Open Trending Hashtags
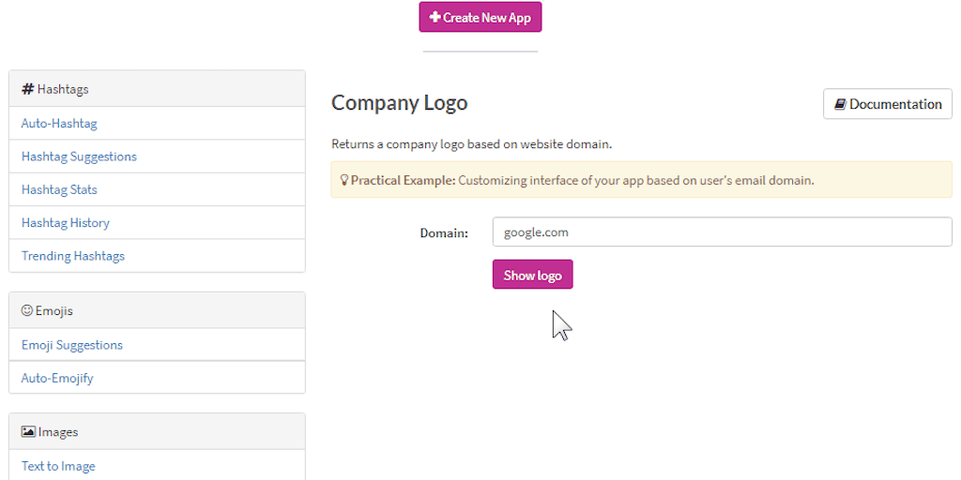The height and width of the screenshot is (480, 961). [x=73, y=256]
